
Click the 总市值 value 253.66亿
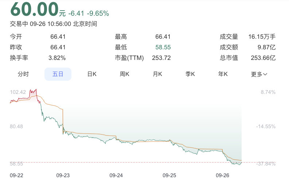(x=263, y=58)
